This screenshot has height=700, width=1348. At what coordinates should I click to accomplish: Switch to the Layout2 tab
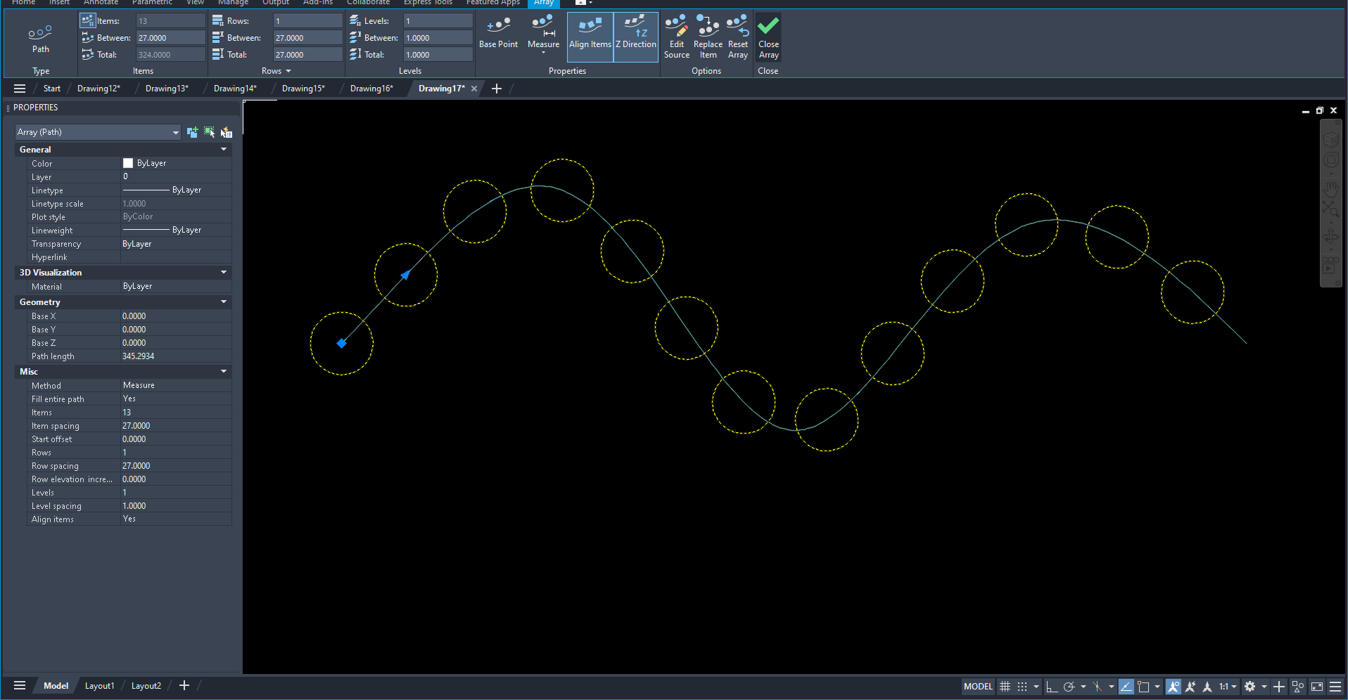(146, 686)
